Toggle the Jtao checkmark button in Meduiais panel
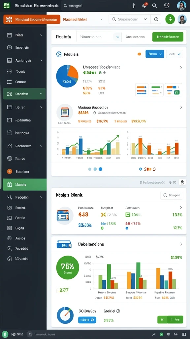This screenshot has width=190, height=339. click(x=174, y=54)
